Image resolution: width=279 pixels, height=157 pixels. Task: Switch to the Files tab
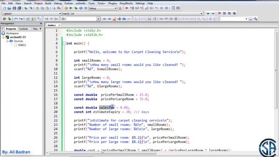tap(35, 29)
